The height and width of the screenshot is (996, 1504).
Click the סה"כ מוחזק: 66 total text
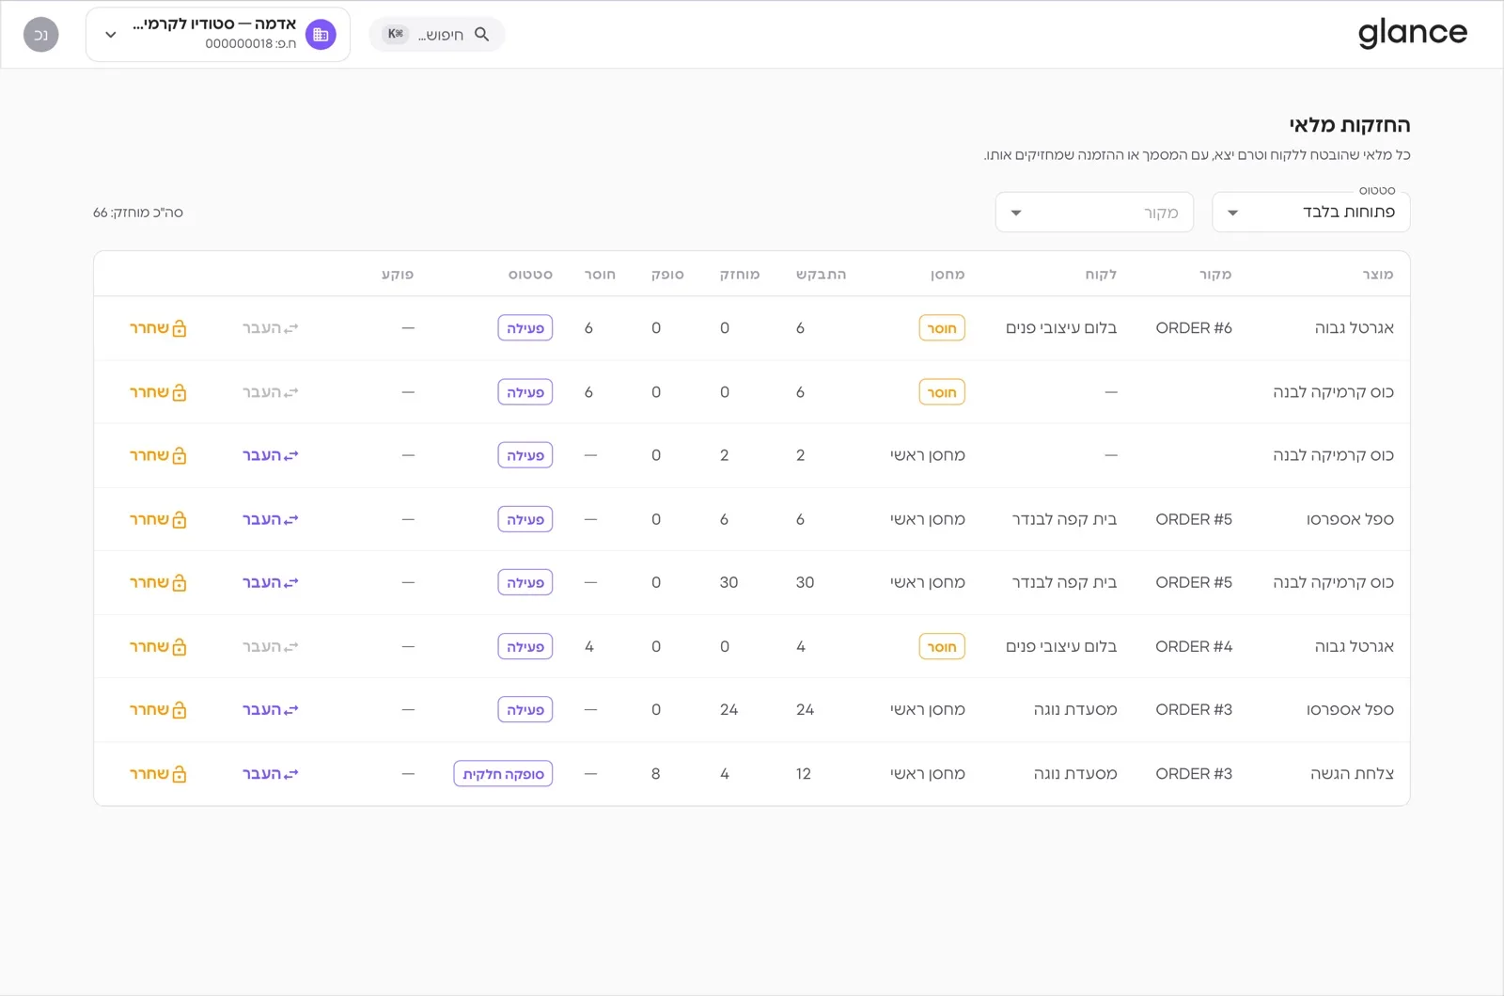[138, 213]
